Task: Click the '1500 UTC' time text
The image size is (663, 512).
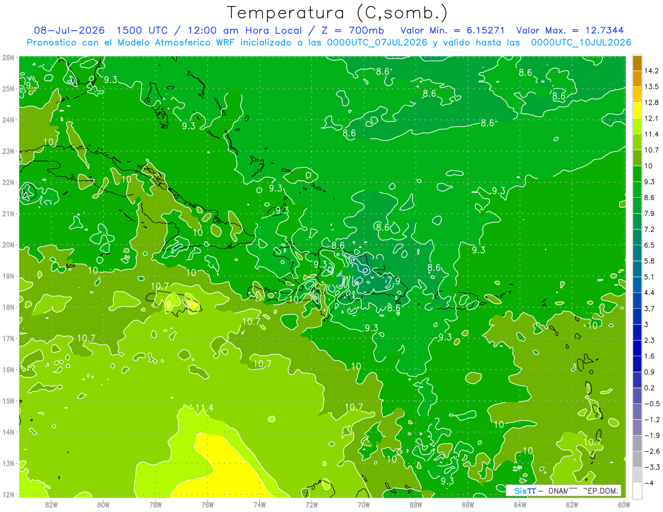Action: (143, 30)
